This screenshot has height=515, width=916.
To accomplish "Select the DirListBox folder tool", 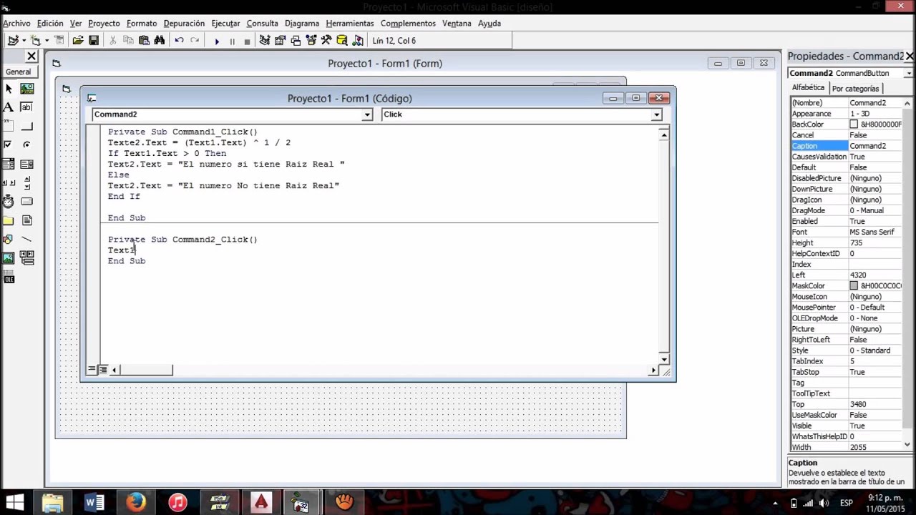I will pos(9,220).
